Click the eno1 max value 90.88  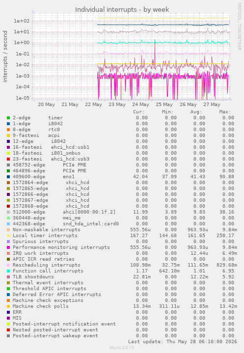pyautogui.click(x=227, y=177)
